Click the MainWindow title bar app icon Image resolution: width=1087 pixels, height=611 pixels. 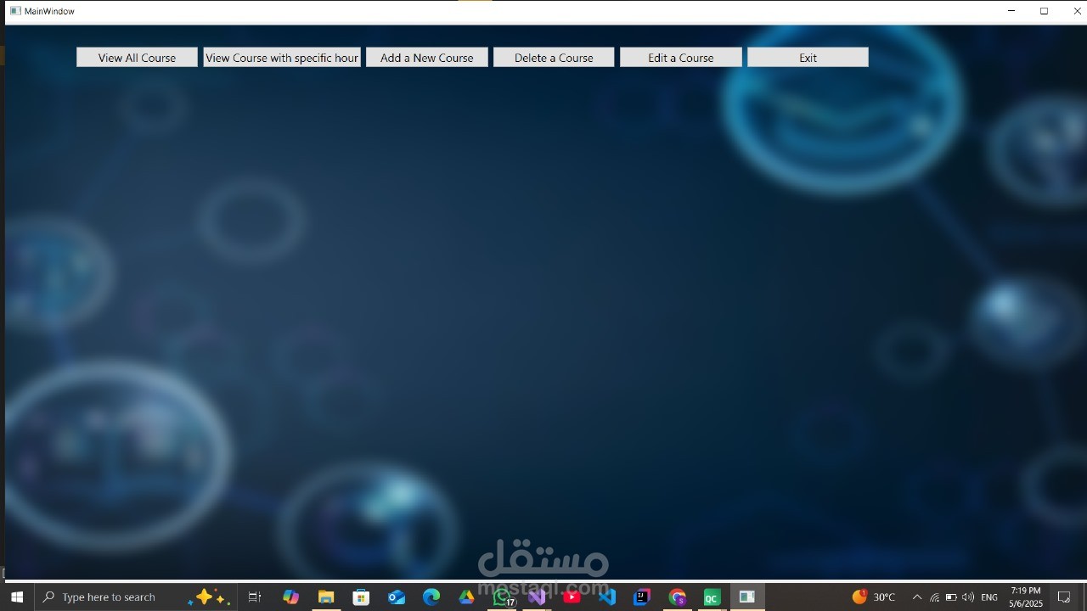tap(15, 11)
